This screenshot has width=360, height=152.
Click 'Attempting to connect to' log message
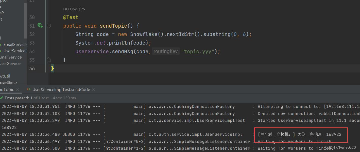309,107
